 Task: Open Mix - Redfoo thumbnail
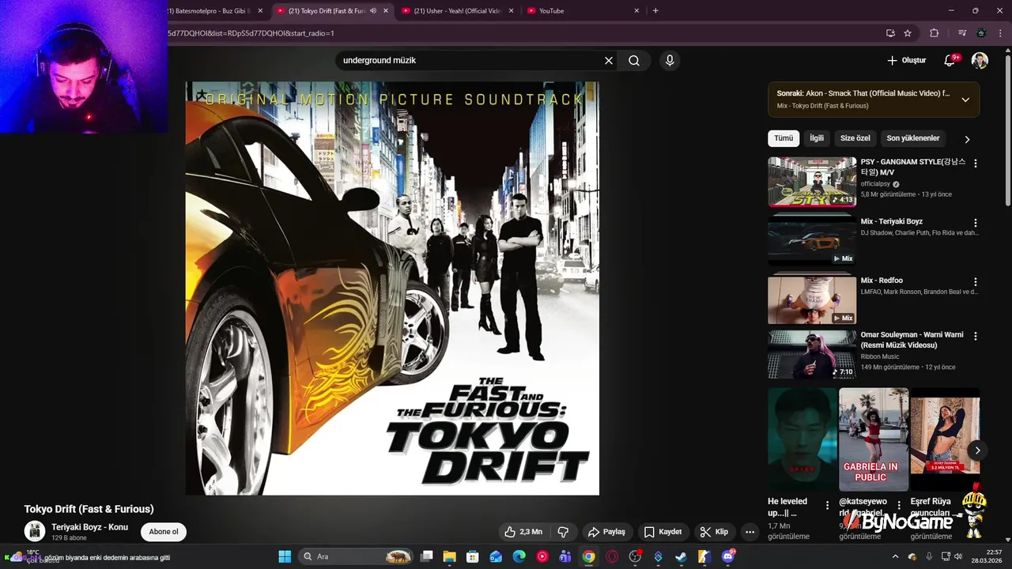(x=812, y=300)
